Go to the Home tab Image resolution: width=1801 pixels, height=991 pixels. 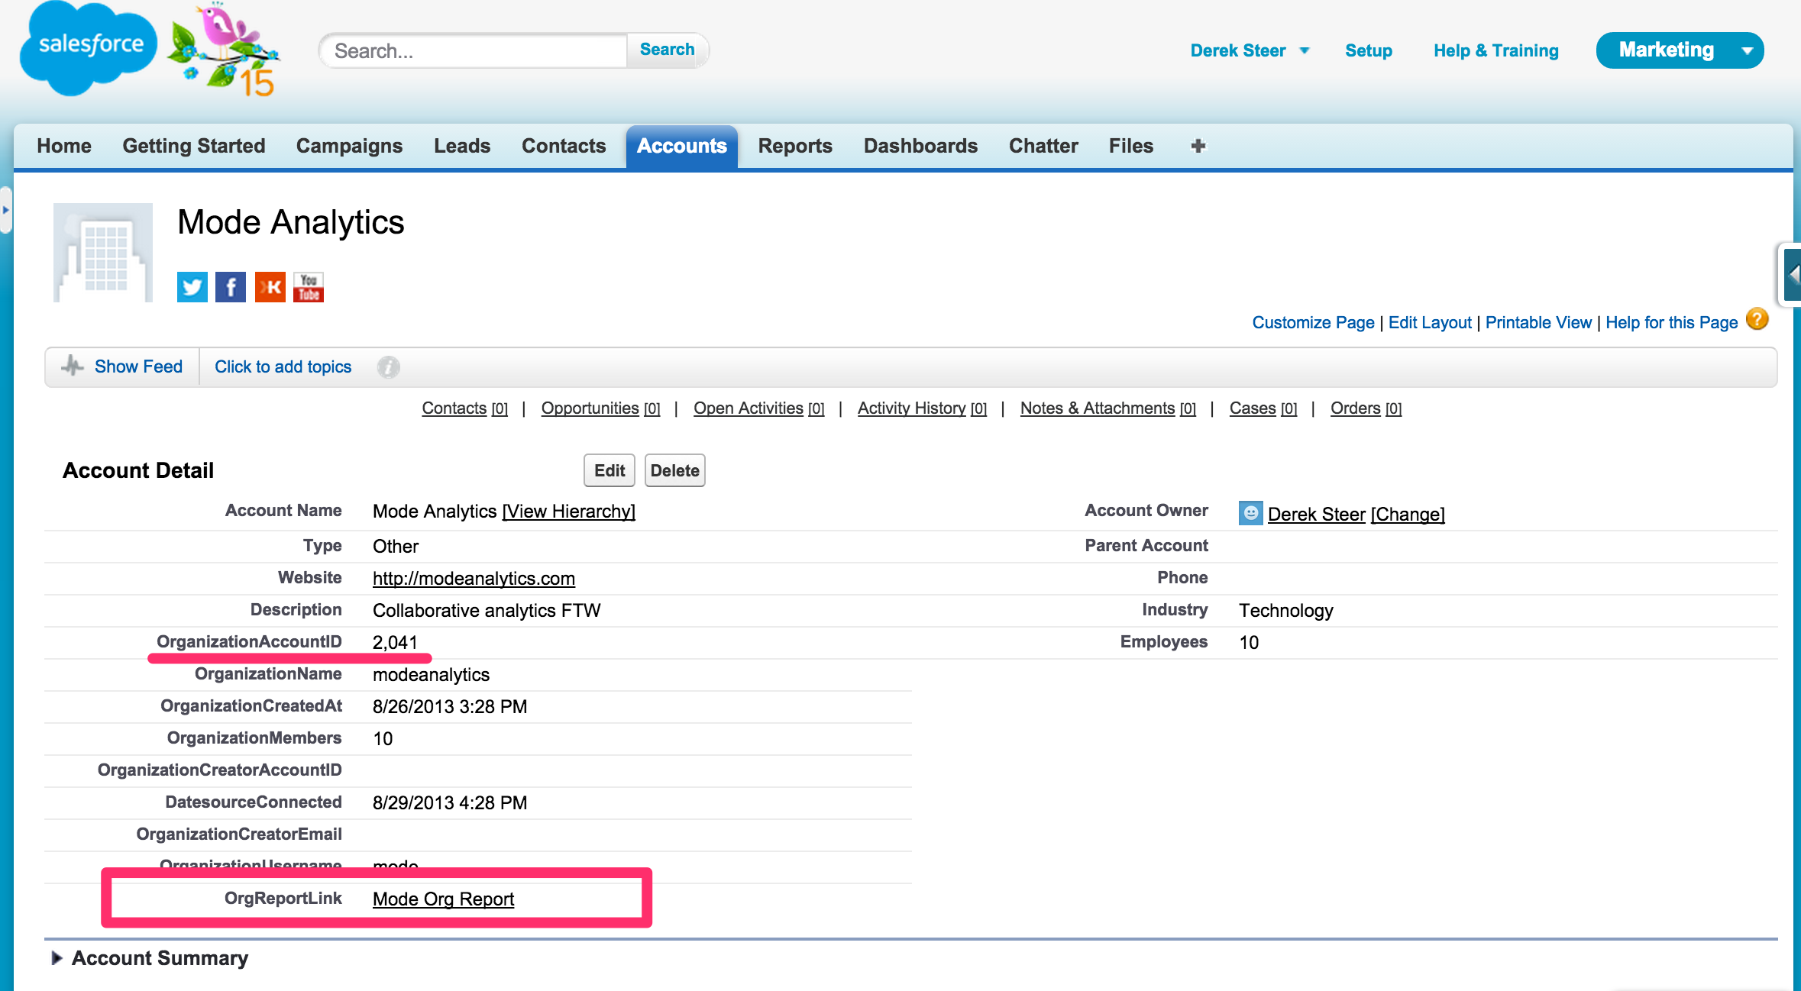(x=64, y=146)
